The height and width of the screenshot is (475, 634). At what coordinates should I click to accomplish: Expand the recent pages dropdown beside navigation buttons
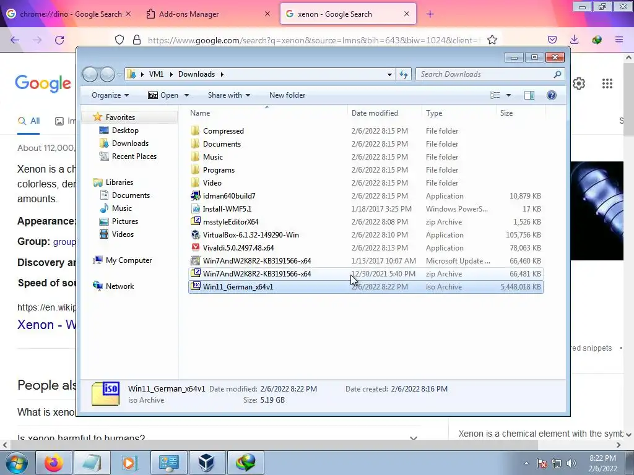[x=119, y=74]
